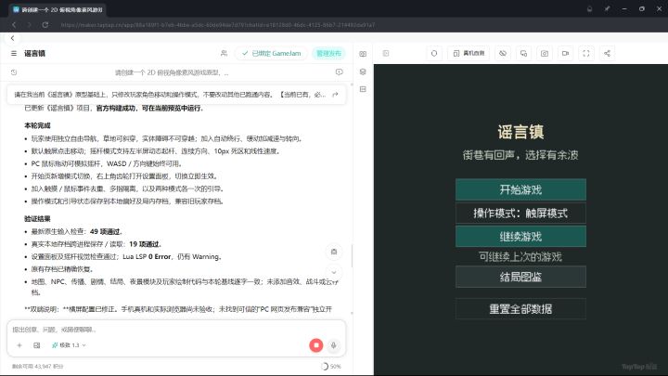The image size is (668, 376).
Task: Open the list panel icon in the middle sidebar
Action: click(363, 89)
